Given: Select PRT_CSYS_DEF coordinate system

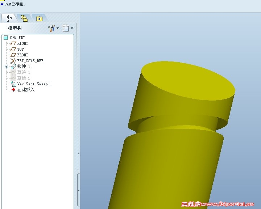Looking at the screenshot, I should coord(30,61).
